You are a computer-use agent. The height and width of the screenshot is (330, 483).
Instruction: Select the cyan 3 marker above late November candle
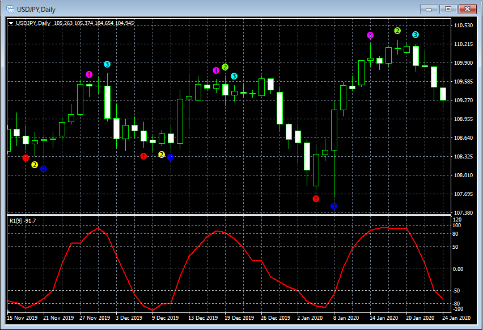pos(107,64)
